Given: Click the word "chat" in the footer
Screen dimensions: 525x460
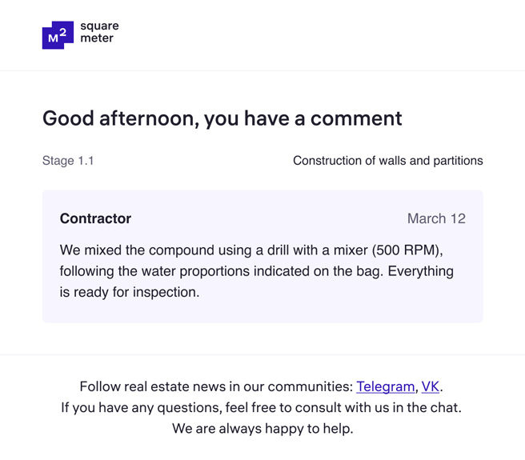Looking at the screenshot, I should pos(446,407).
